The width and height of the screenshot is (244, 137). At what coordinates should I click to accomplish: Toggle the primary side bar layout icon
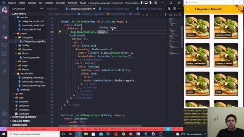(142, 3)
